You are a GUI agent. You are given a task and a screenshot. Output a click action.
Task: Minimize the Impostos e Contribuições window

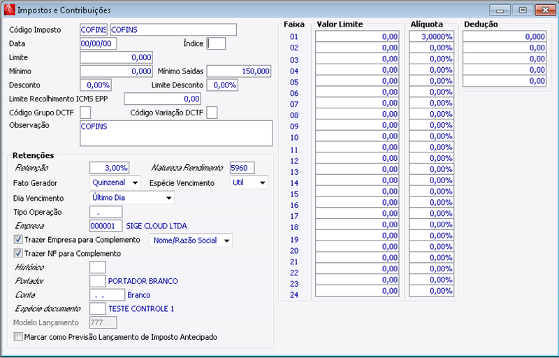point(500,10)
